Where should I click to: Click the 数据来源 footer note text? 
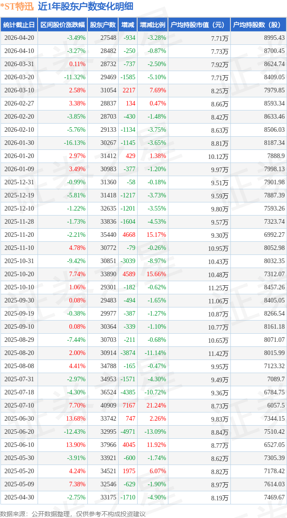[72, 514]
